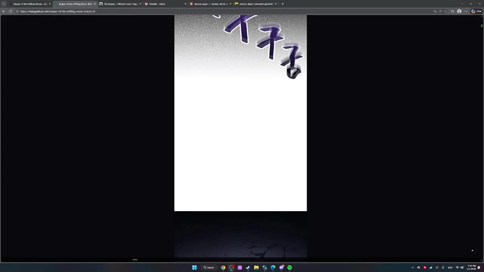Close the Pokédle Siluet tab
484x272 pixels.
point(185,4)
